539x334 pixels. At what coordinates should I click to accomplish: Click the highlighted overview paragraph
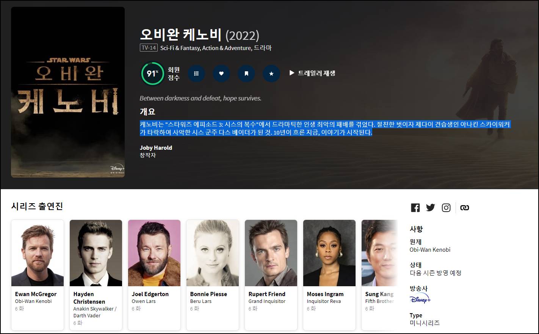coord(325,128)
